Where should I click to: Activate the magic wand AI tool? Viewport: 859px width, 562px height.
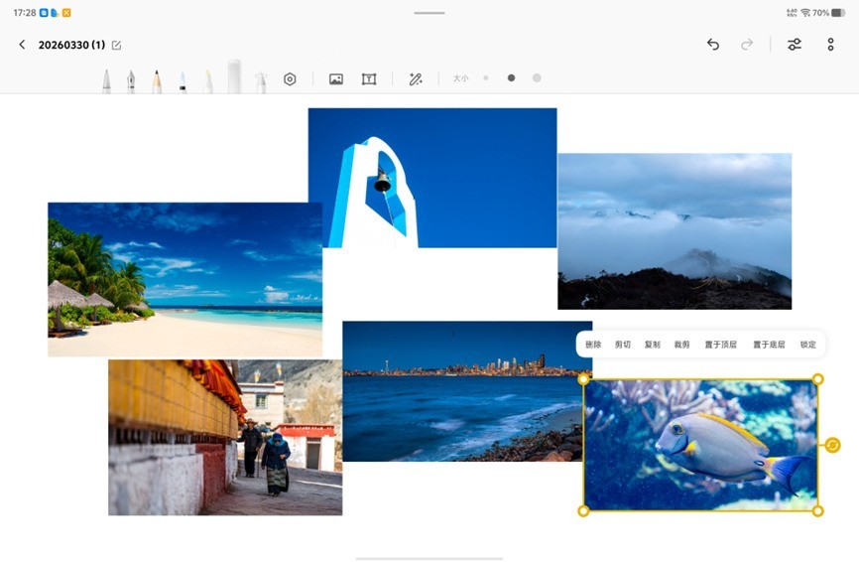coord(416,78)
